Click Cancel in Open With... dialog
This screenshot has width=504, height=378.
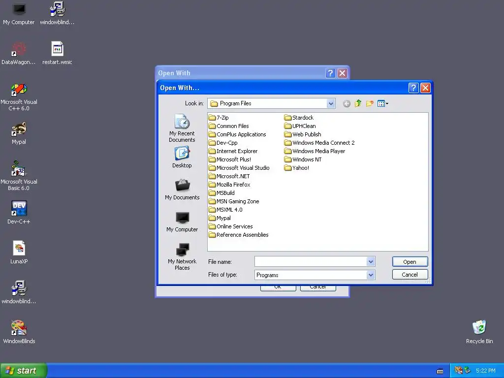[410, 275]
